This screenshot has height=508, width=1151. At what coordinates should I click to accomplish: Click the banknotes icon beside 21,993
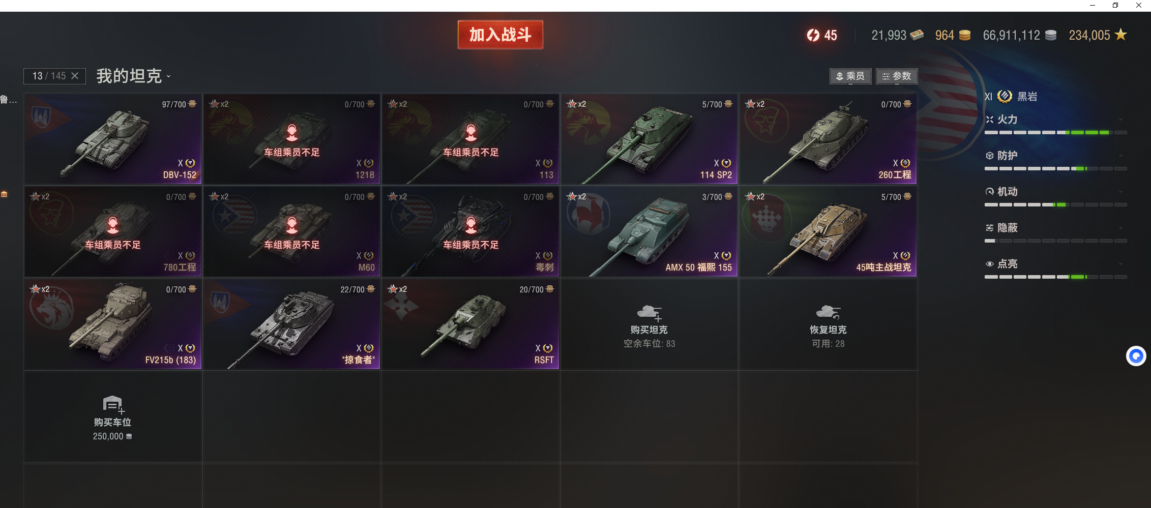click(917, 35)
